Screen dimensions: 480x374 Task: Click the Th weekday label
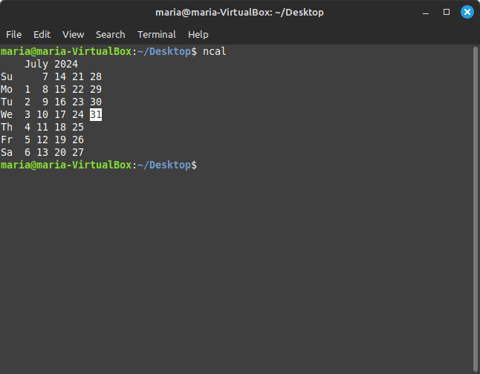click(7, 127)
